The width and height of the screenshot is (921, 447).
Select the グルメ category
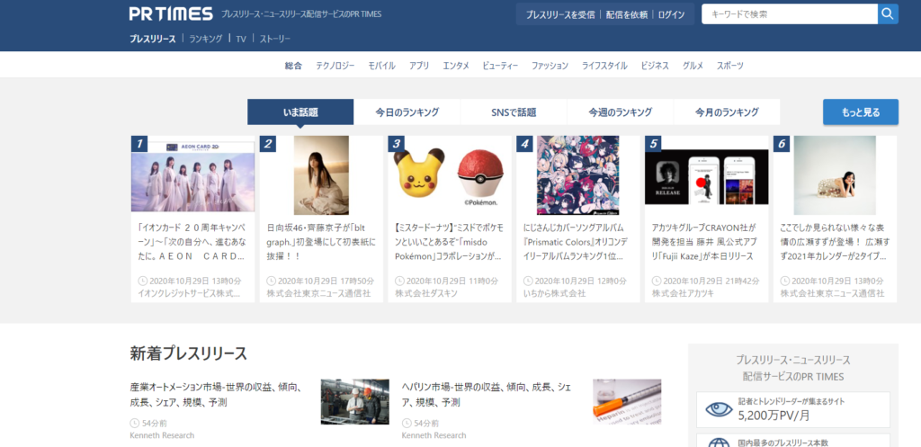pyautogui.click(x=693, y=66)
